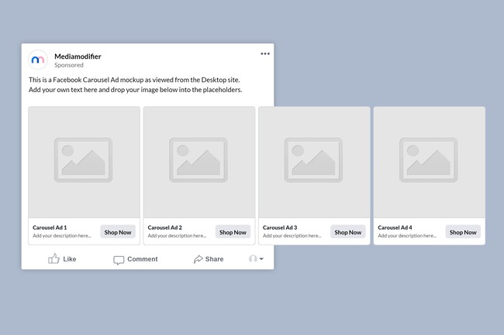Click the thumbs-up Like icon
Image resolution: width=504 pixels, height=335 pixels.
point(54,259)
